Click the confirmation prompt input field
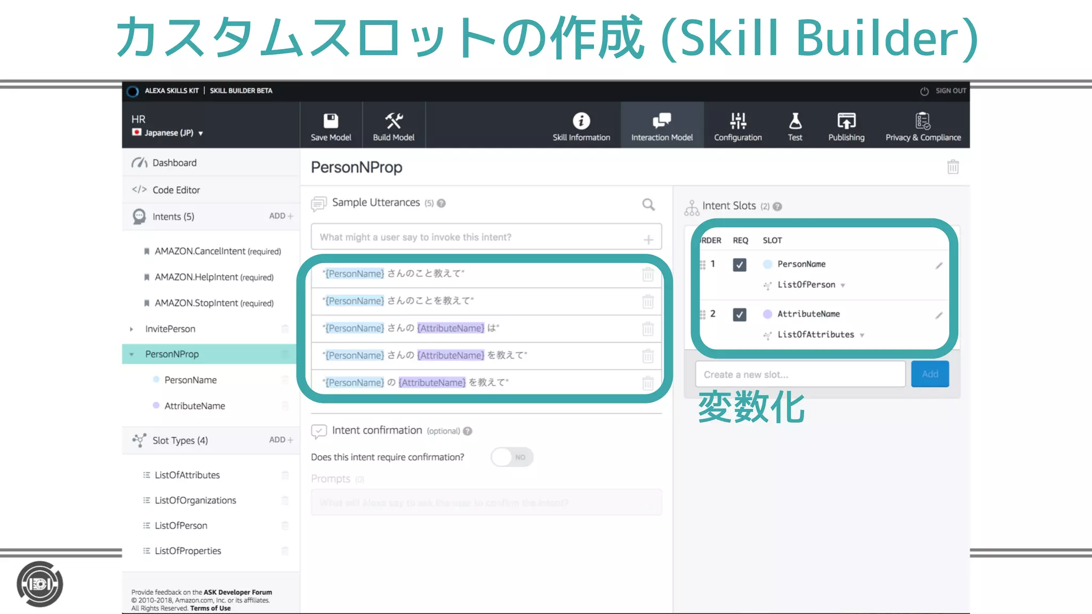1092x614 pixels. point(486,502)
